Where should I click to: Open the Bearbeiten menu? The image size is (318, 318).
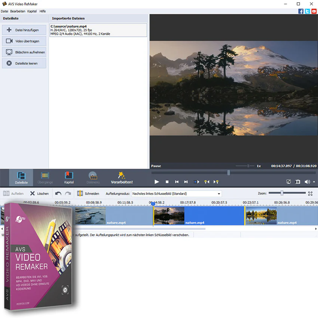click(18, 11)
